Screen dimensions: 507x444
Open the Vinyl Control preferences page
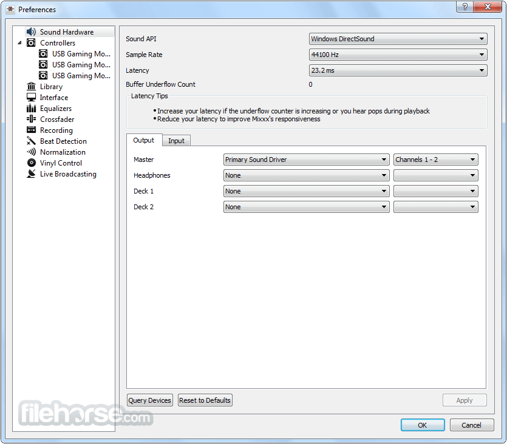[61, 163]
